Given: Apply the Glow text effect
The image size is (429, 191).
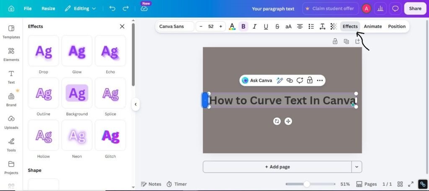Looking at the screenshot, I should click(x=77, y=51).
